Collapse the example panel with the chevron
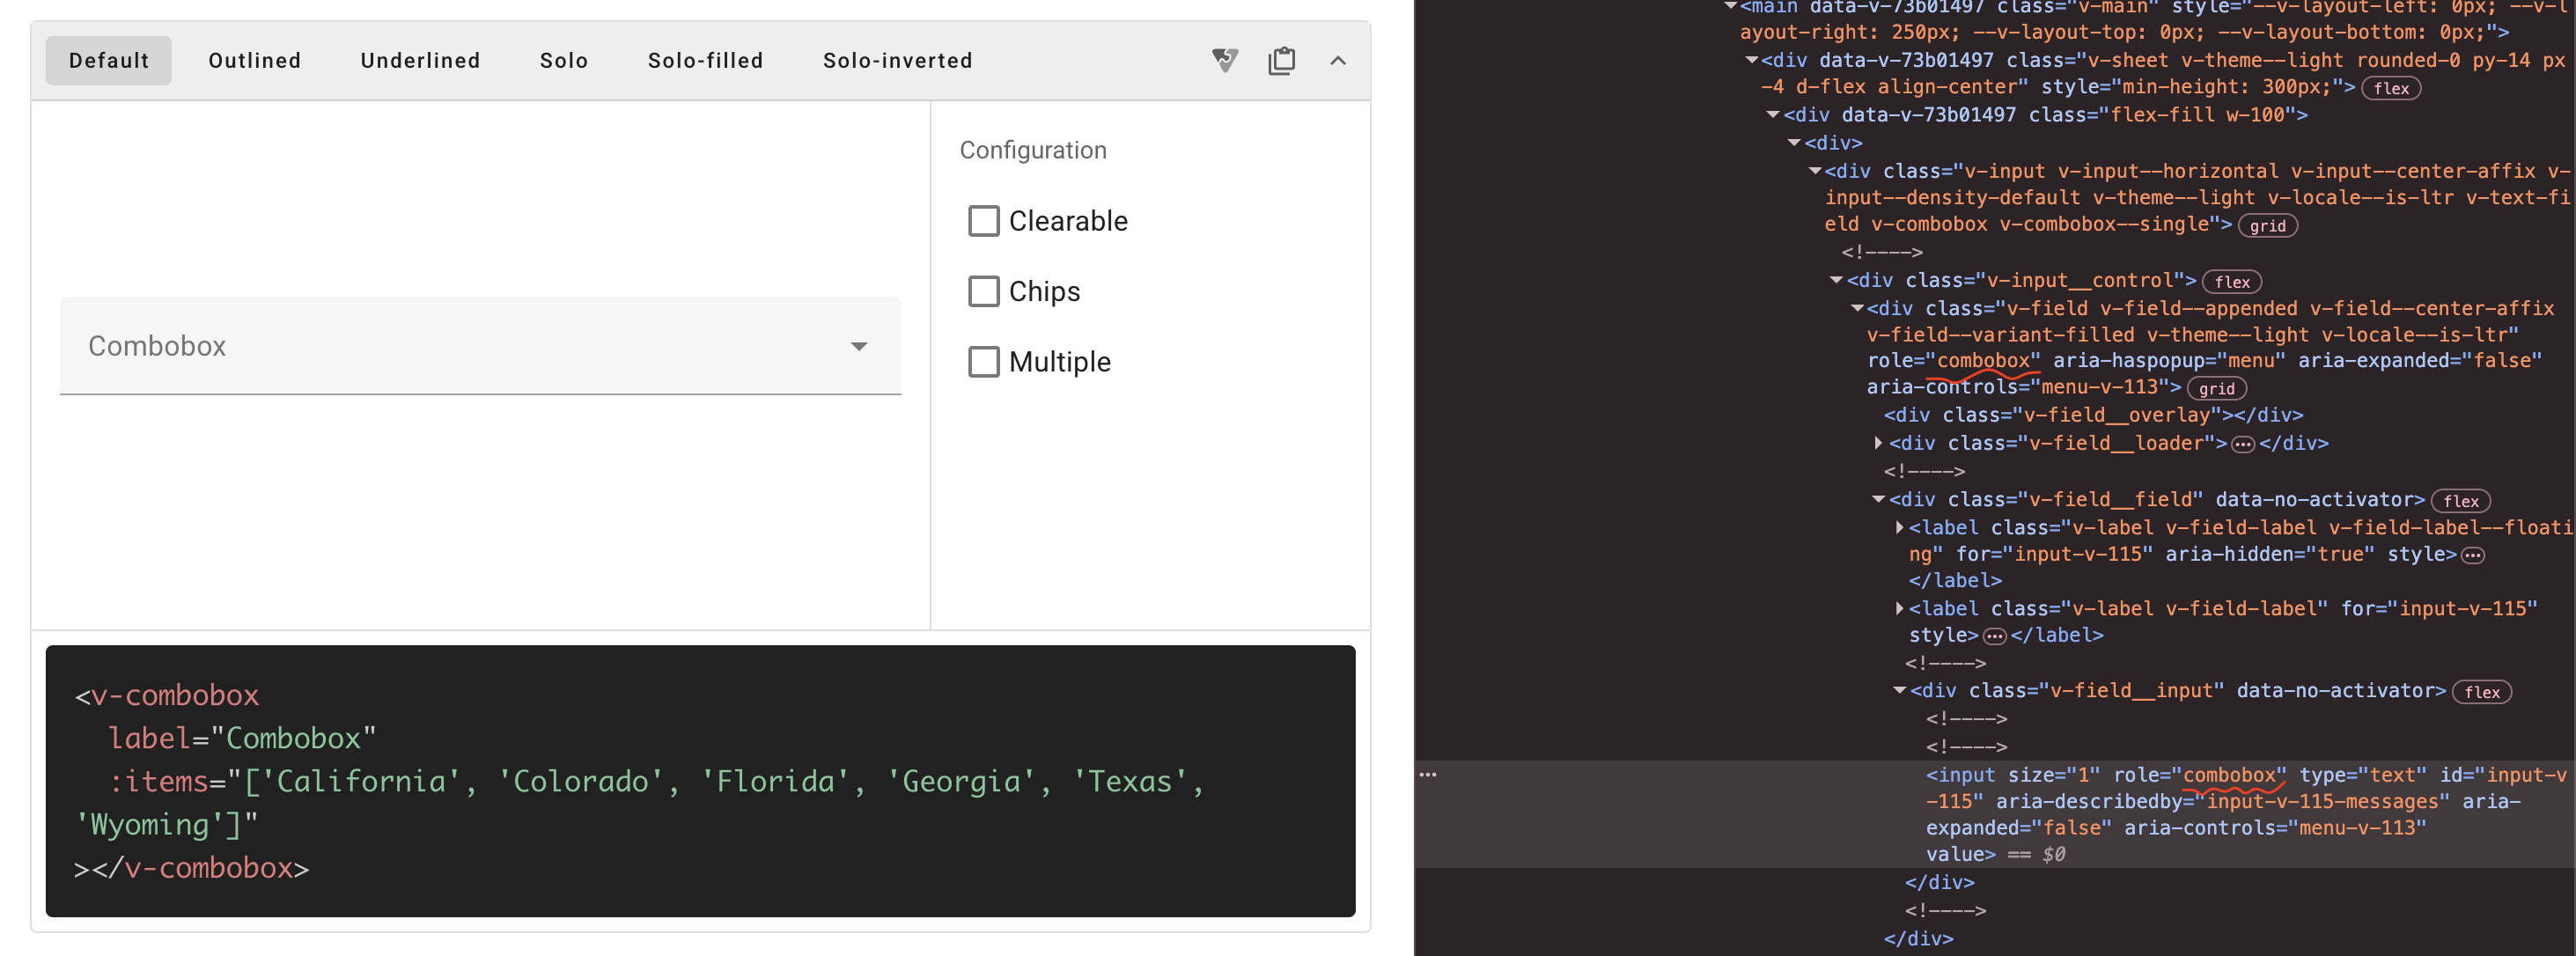Viewport: 2576px width, 956px height. [1339, 60]
